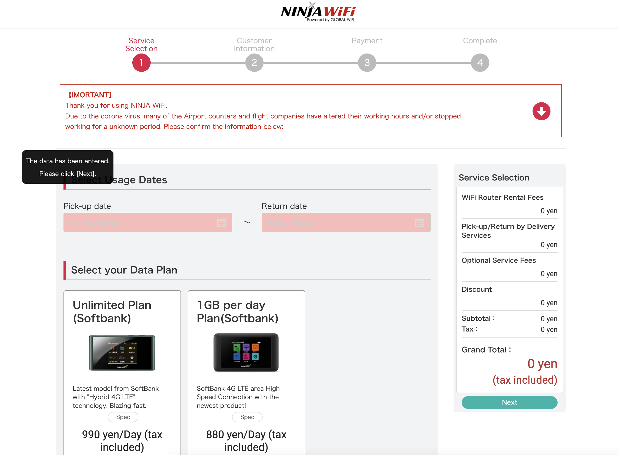The image size is (618, 455).
Task: Click step 4 Complete circle
Action: 480,63
